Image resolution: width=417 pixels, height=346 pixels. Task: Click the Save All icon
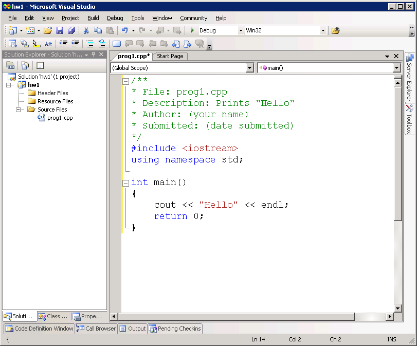[71, 30]
